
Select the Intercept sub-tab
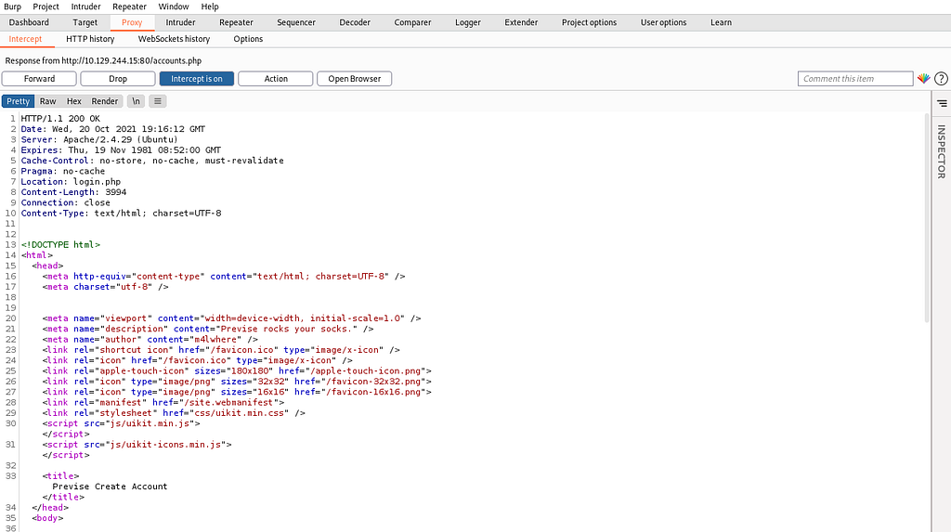[x=25, y=39]
